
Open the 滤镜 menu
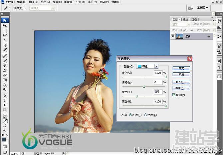(69, 2)
